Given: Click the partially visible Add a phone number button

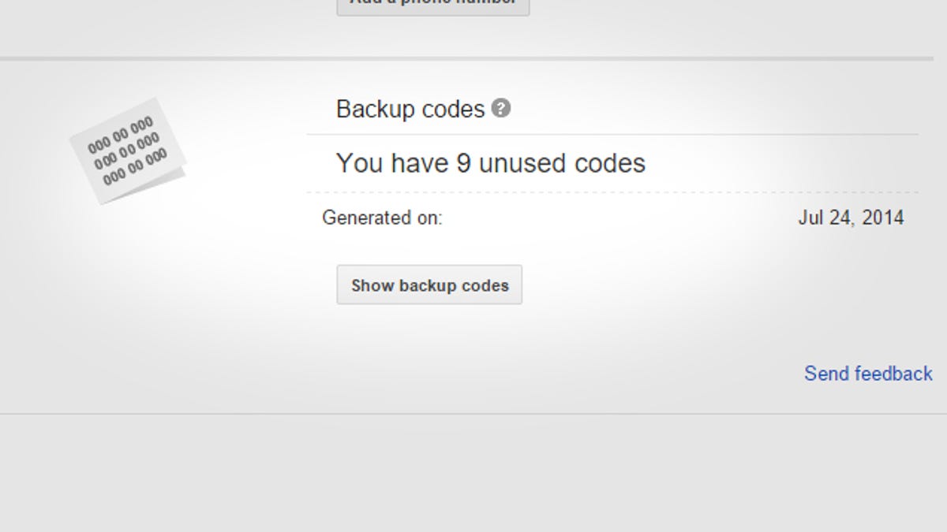Looking at the screenshot, I should pyautogui.click(x=433, y=6).
